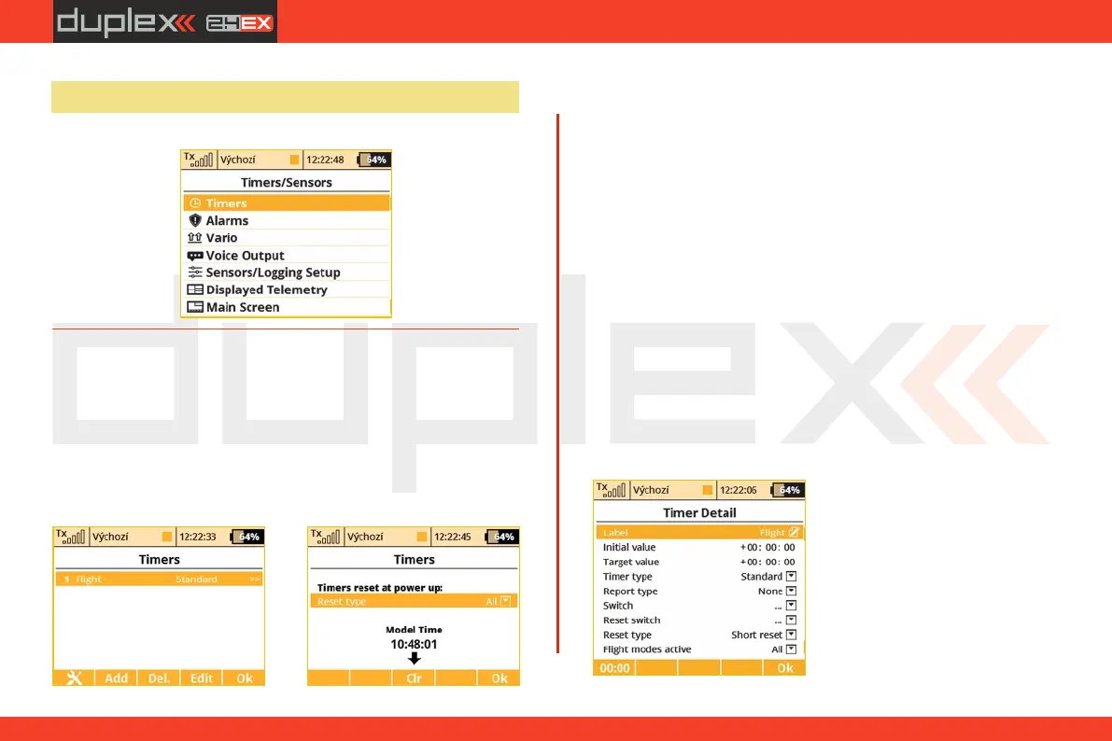Open the Vario menu entry
Image resolution: width=1112 pixels, height=741 pixels.
(x=287, y=238)
